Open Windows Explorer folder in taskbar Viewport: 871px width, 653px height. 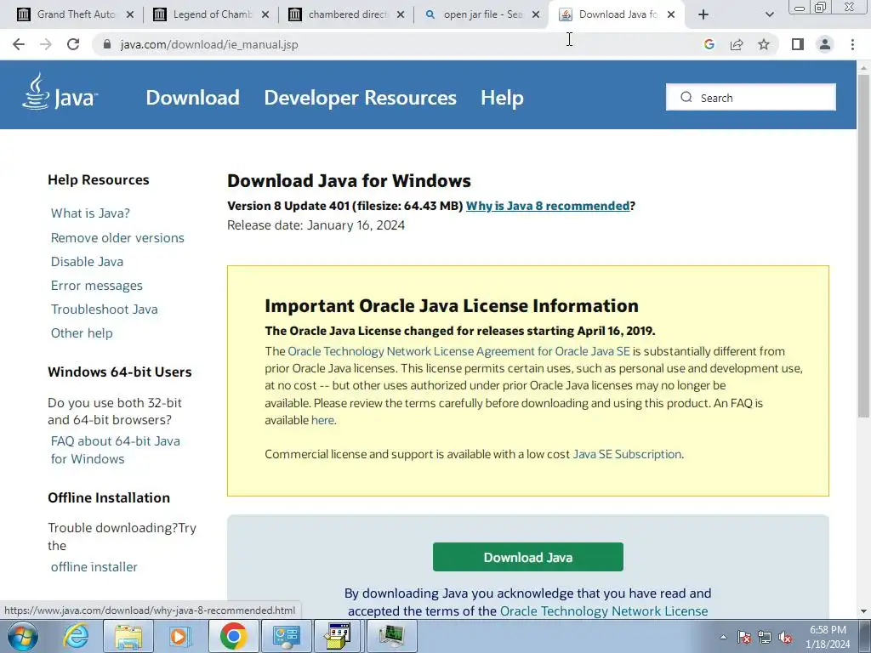(x=128, y=636)
